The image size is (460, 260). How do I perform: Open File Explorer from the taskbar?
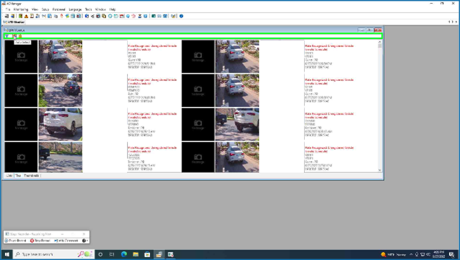135,254
